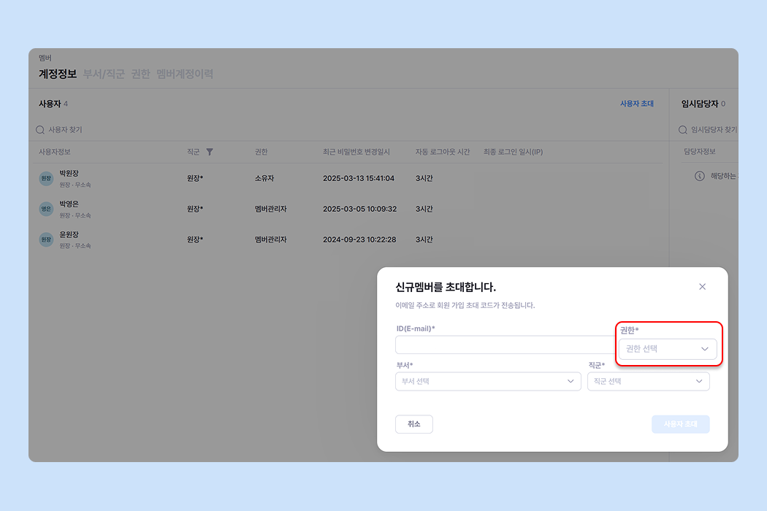Click the info icon in 임시담당자 panel
Screen dimensions: 767x511
click(700, 176)
